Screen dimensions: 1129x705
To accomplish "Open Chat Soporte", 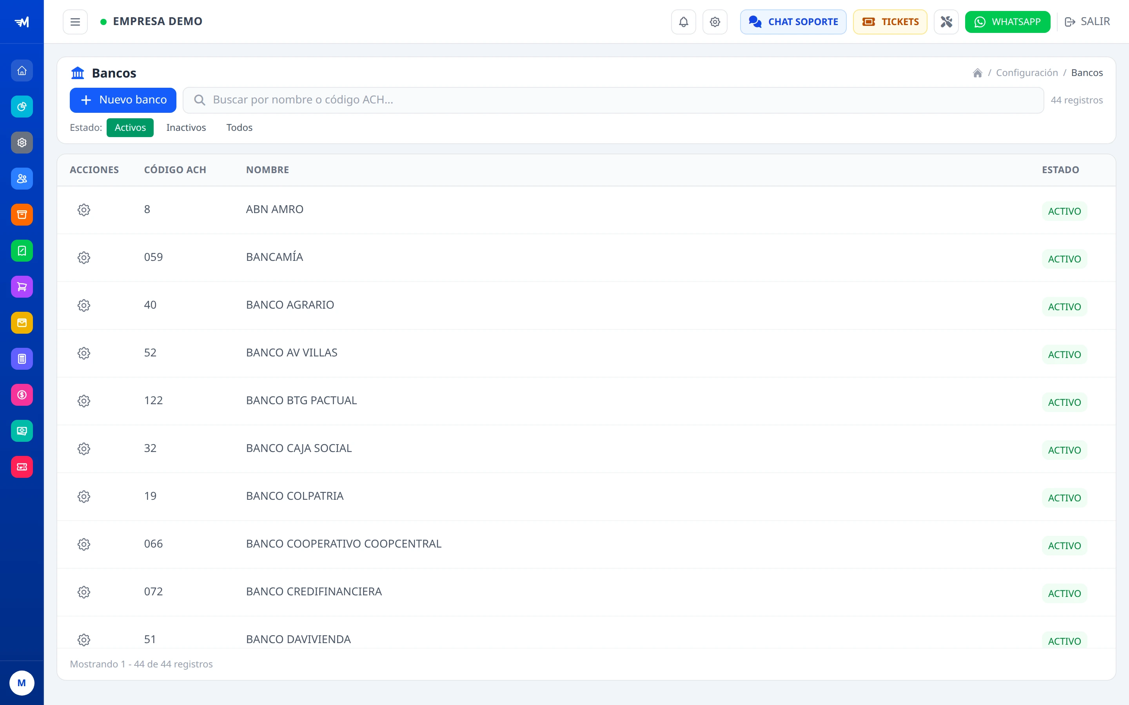I will click(793, 22).
